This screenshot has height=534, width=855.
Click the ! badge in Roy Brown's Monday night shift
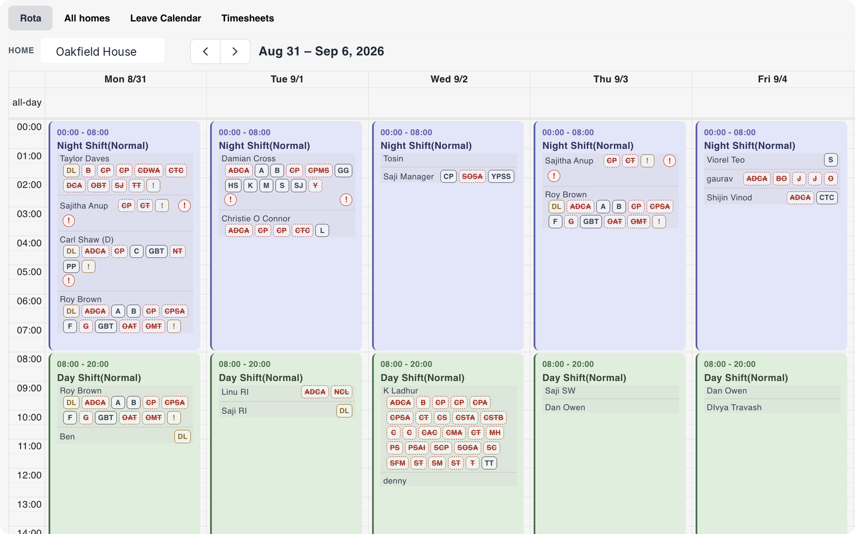pos(174,326)
